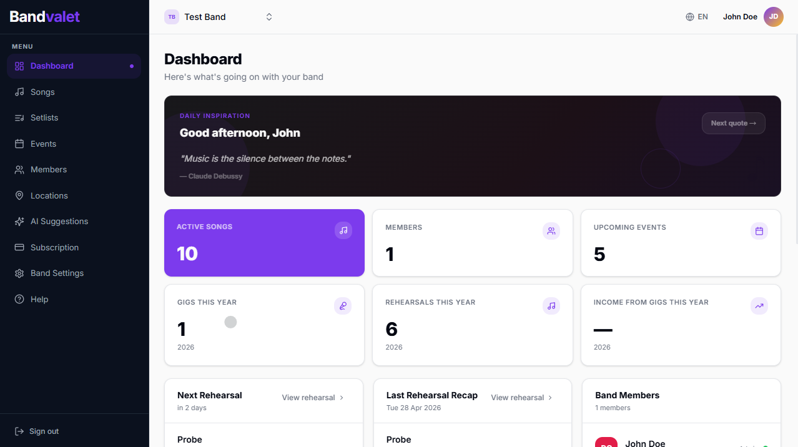This screenshot has height=447, width=798.
Task: Click the Subscription credit card icon
Action: (x=19, y=247)
